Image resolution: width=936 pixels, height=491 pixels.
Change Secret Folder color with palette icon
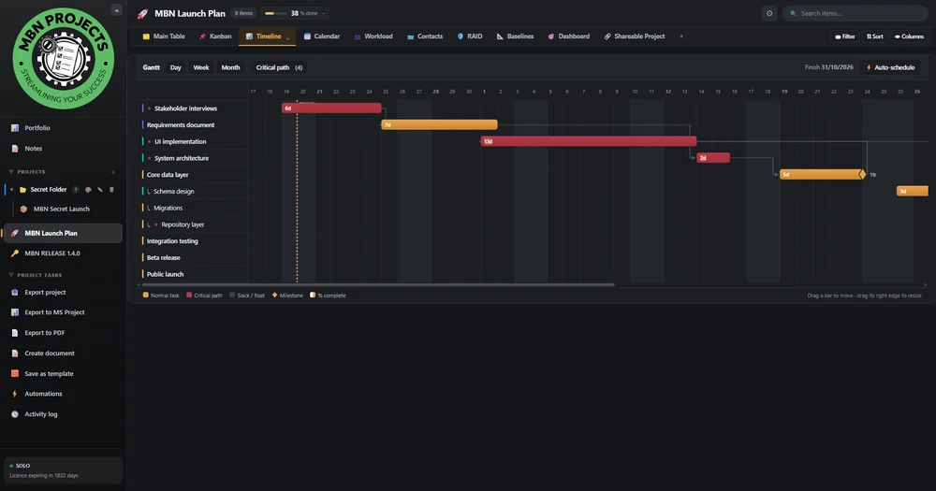pos(88,190)
